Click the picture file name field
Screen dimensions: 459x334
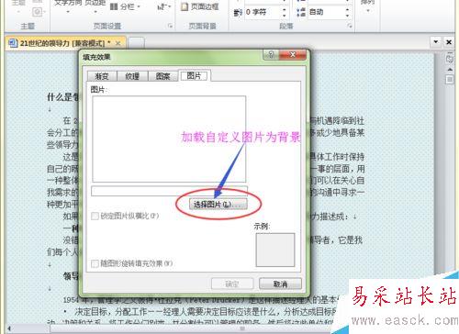tap(169, 191)
